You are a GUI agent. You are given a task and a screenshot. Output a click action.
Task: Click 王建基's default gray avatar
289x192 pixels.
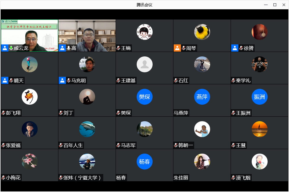click(x=144, y=64)
